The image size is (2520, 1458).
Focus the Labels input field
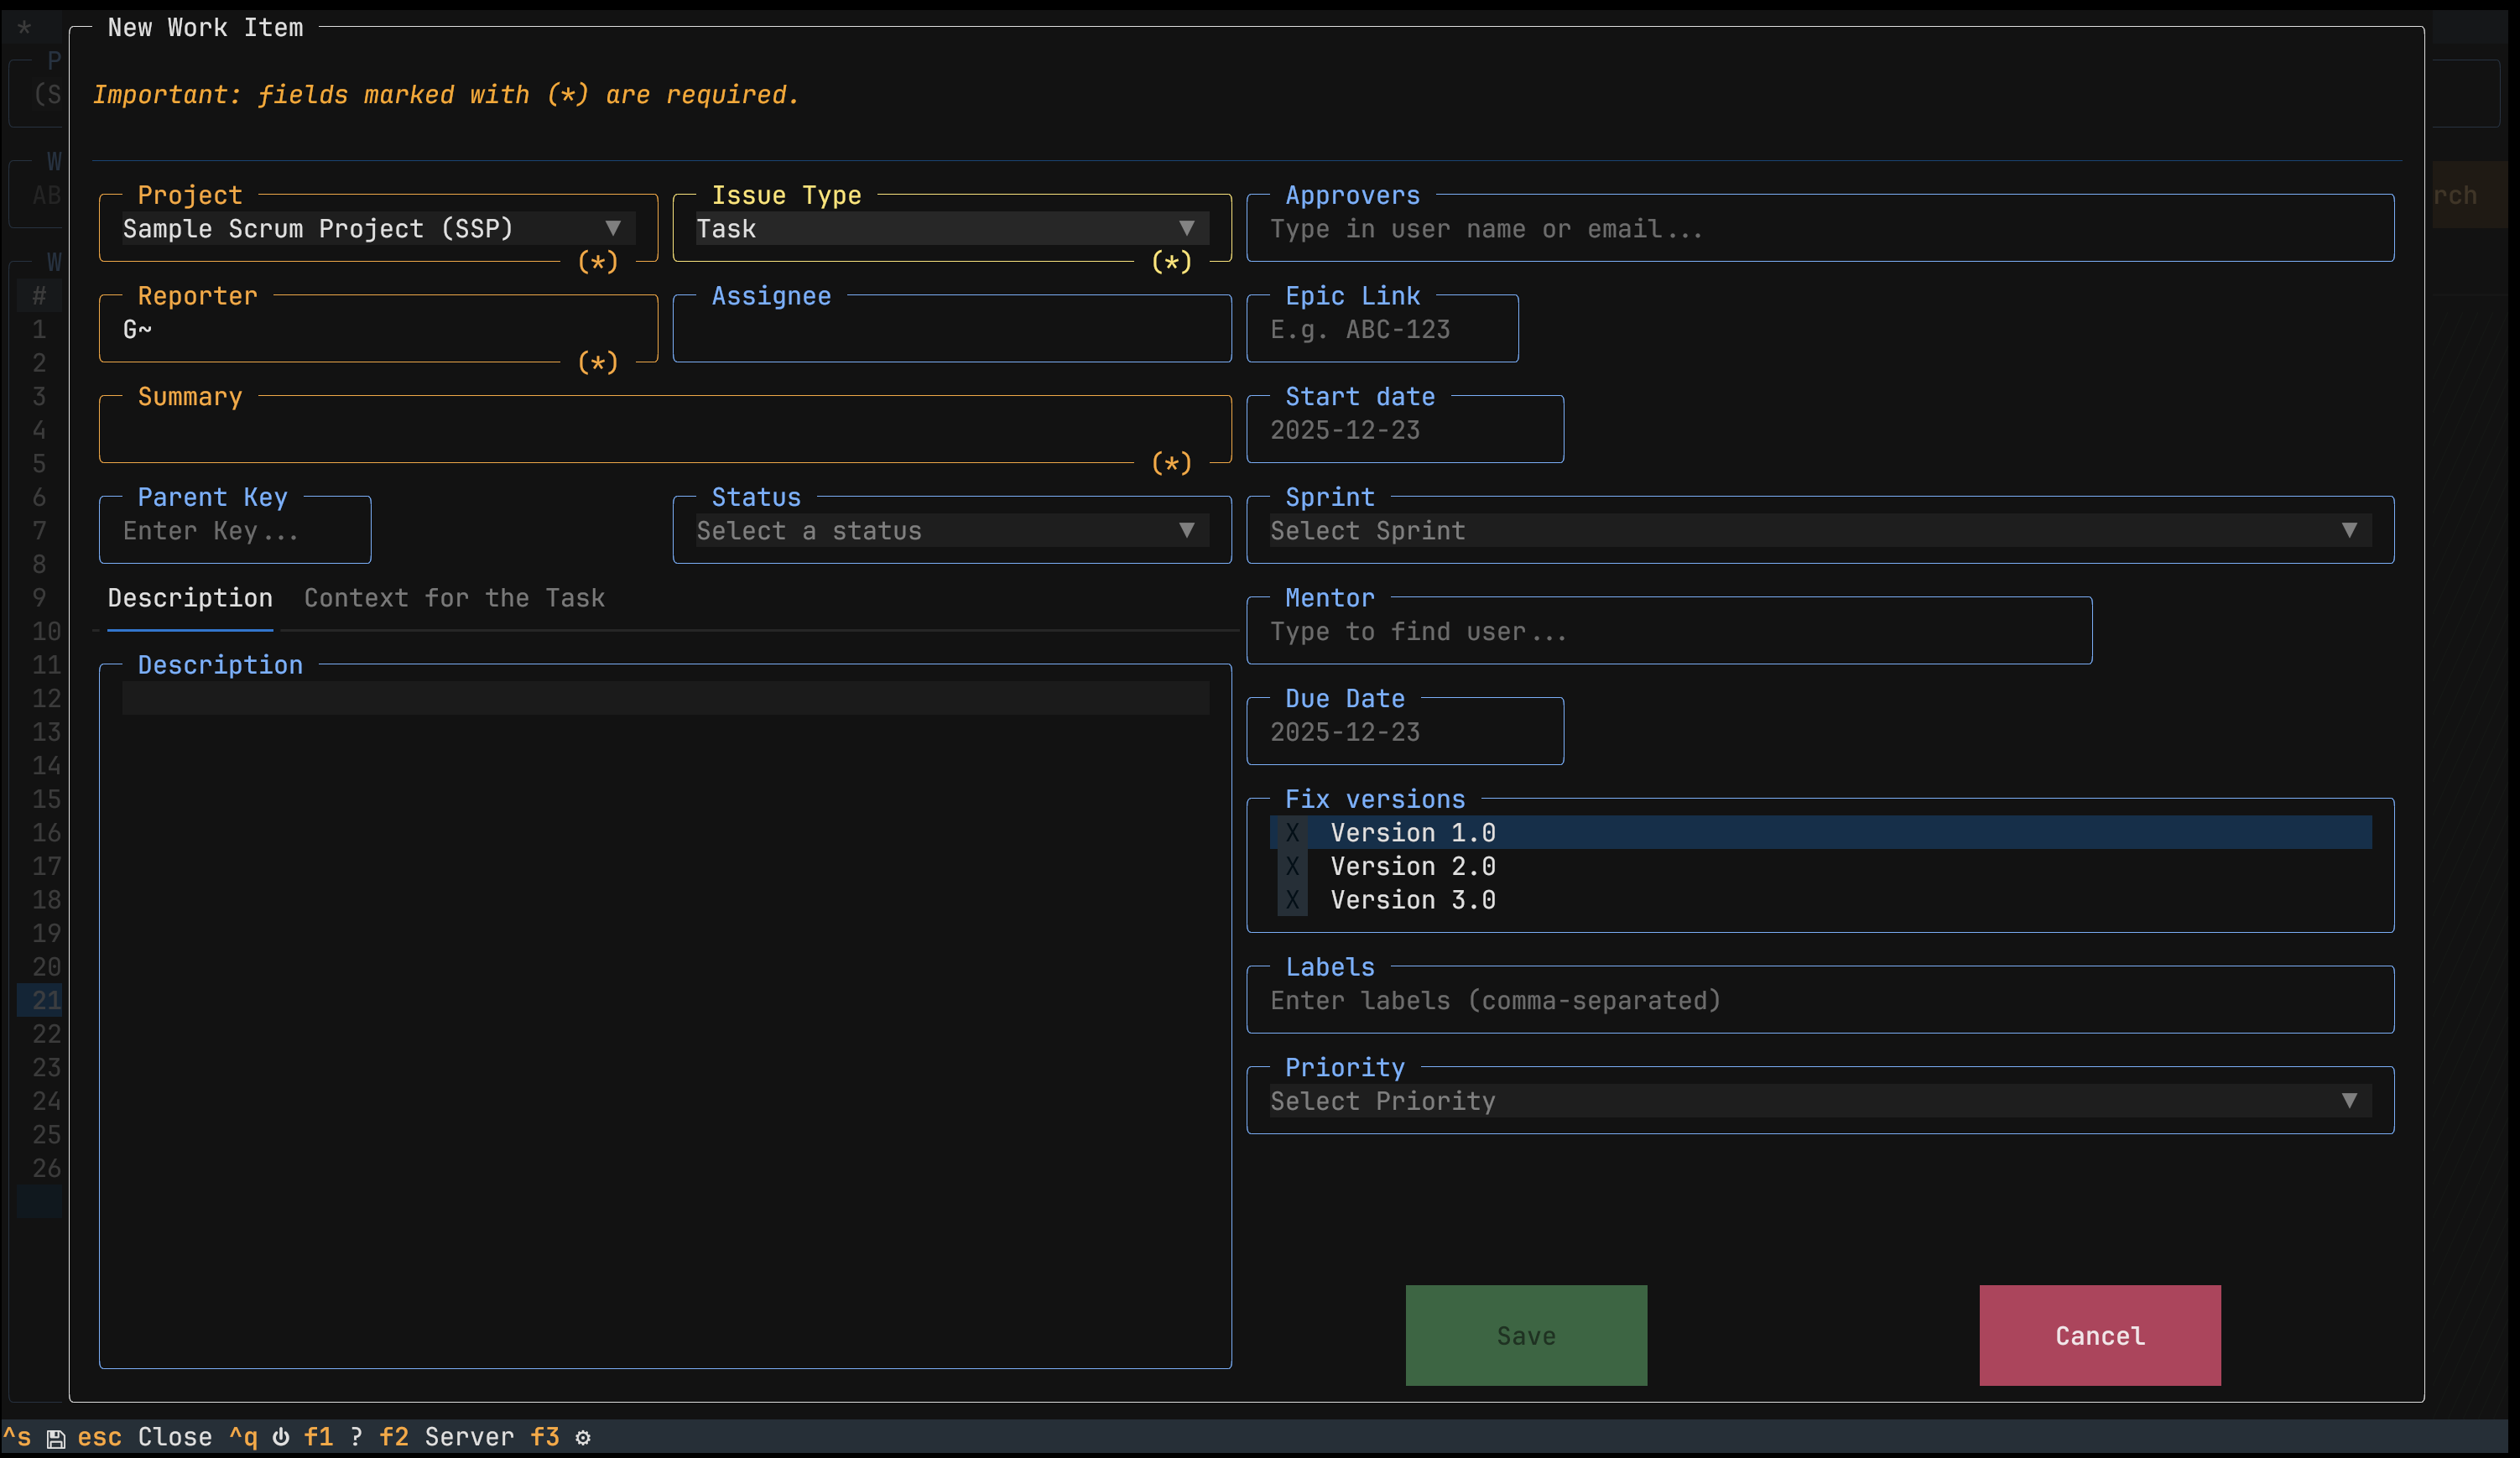pos(1820,1000)
